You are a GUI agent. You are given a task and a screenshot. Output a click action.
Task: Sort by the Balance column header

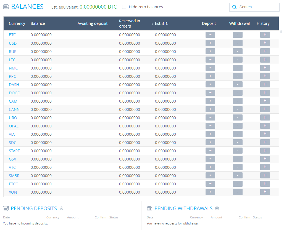pos(38,23)
